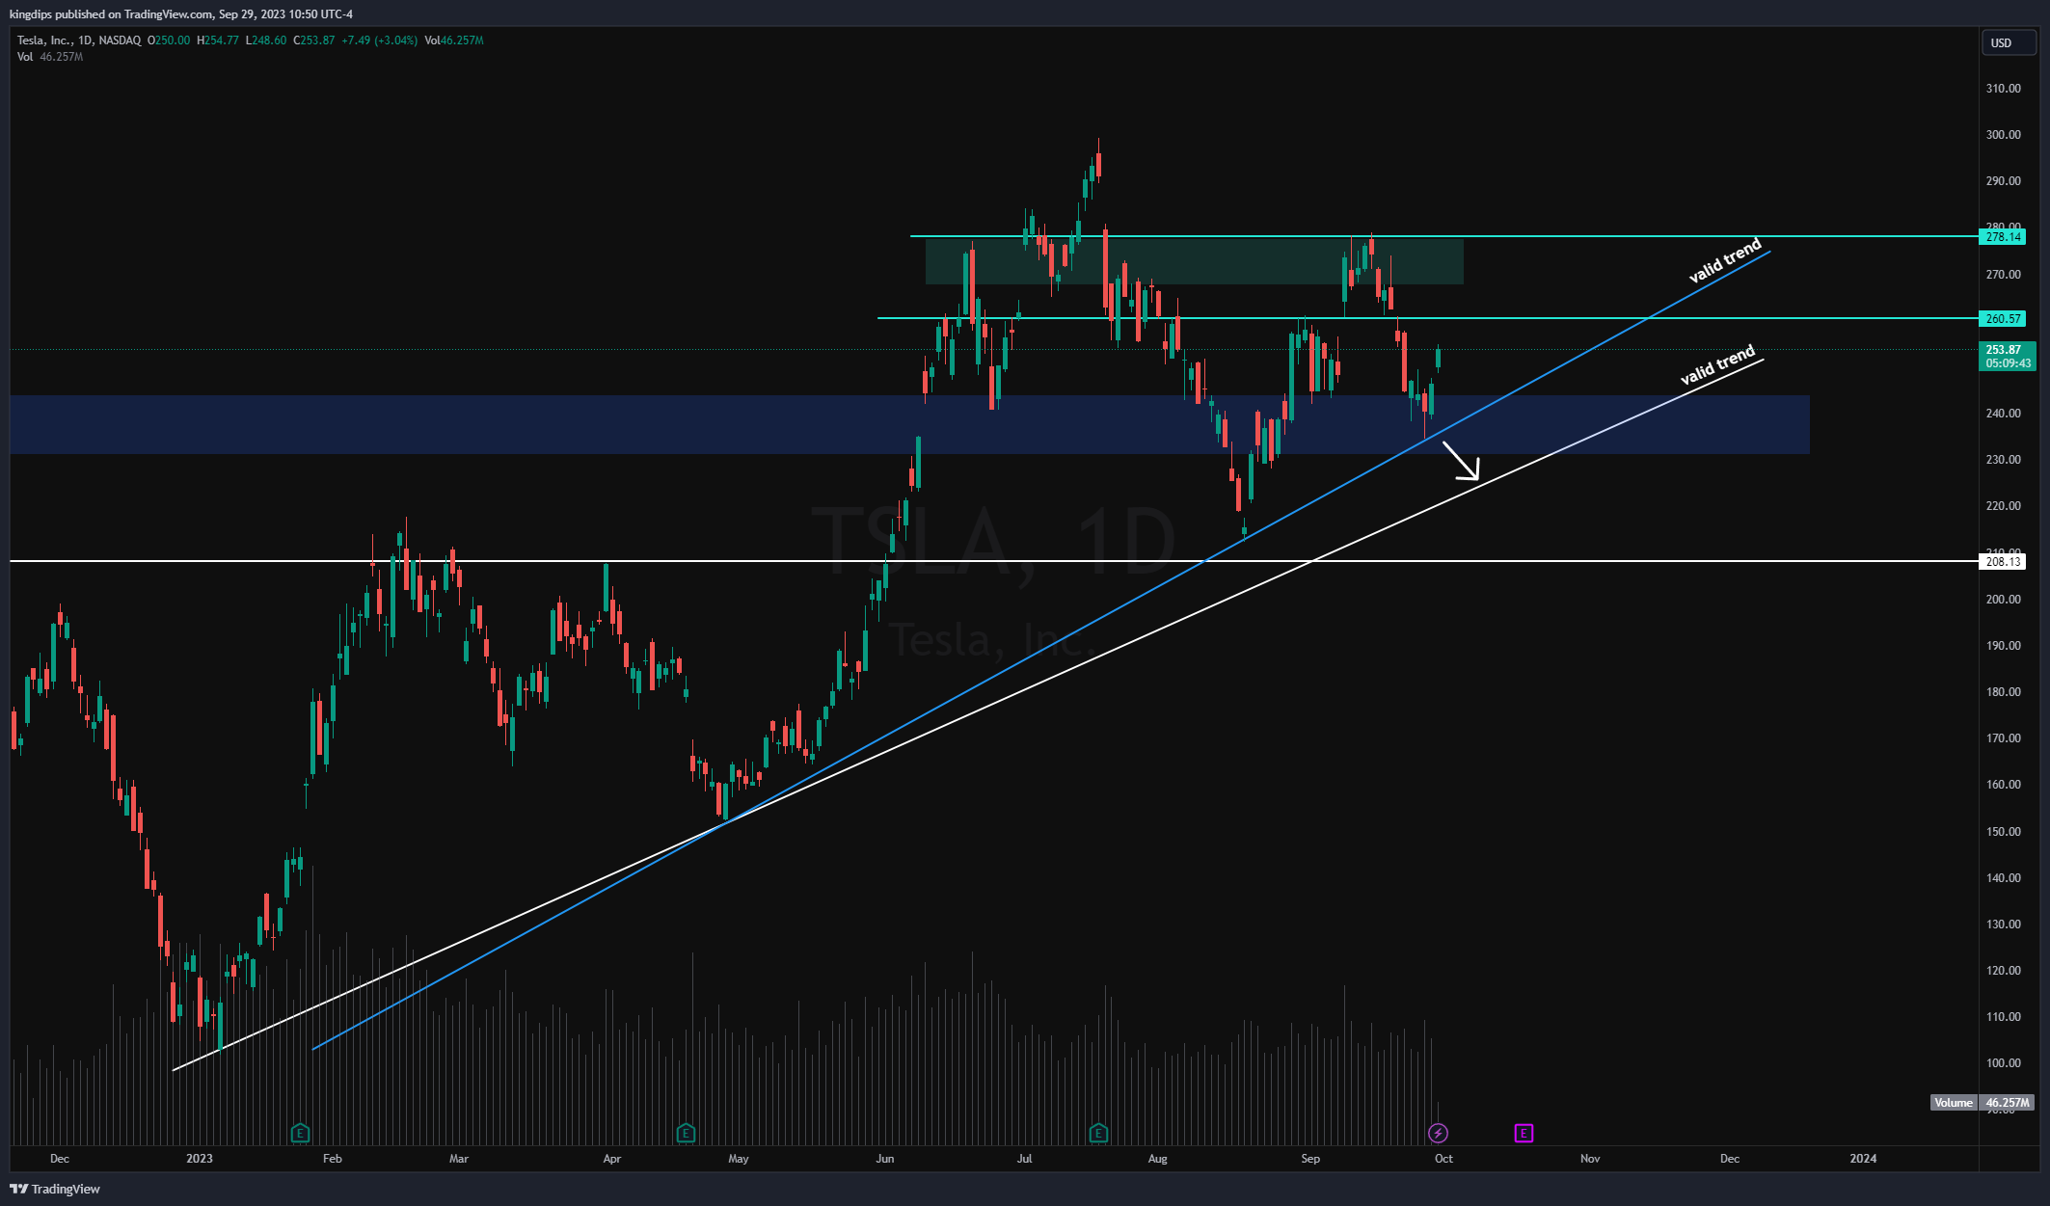
Task: Click the H254.77 high value
Action: pos(217,40)
